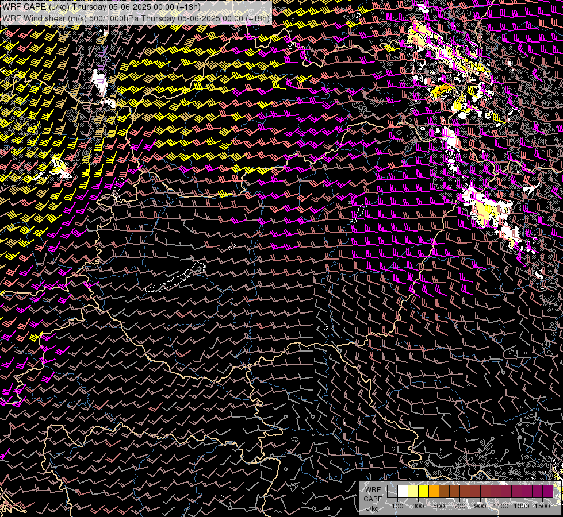Click the pale yellow legend swatch after 200
This screenshot has height=517, width=563.
click(413, 492)
